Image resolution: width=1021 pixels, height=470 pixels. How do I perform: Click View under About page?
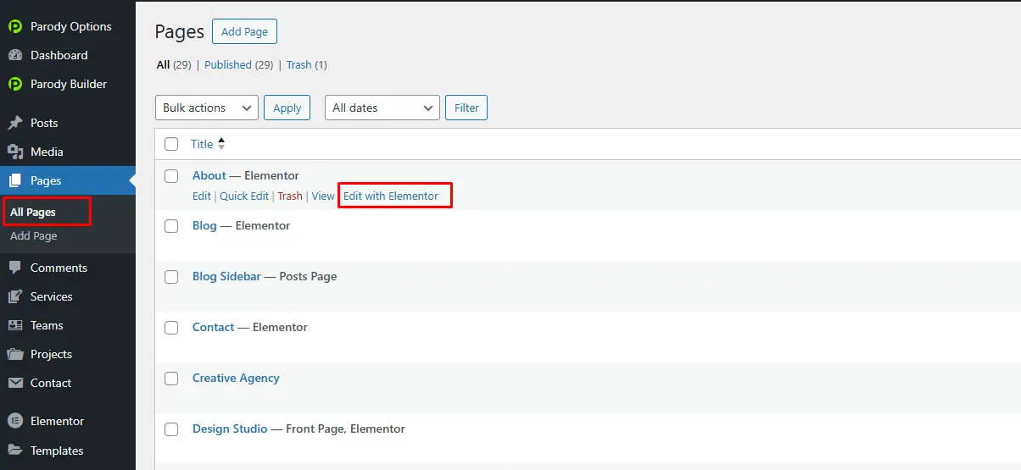click(323, 196)
